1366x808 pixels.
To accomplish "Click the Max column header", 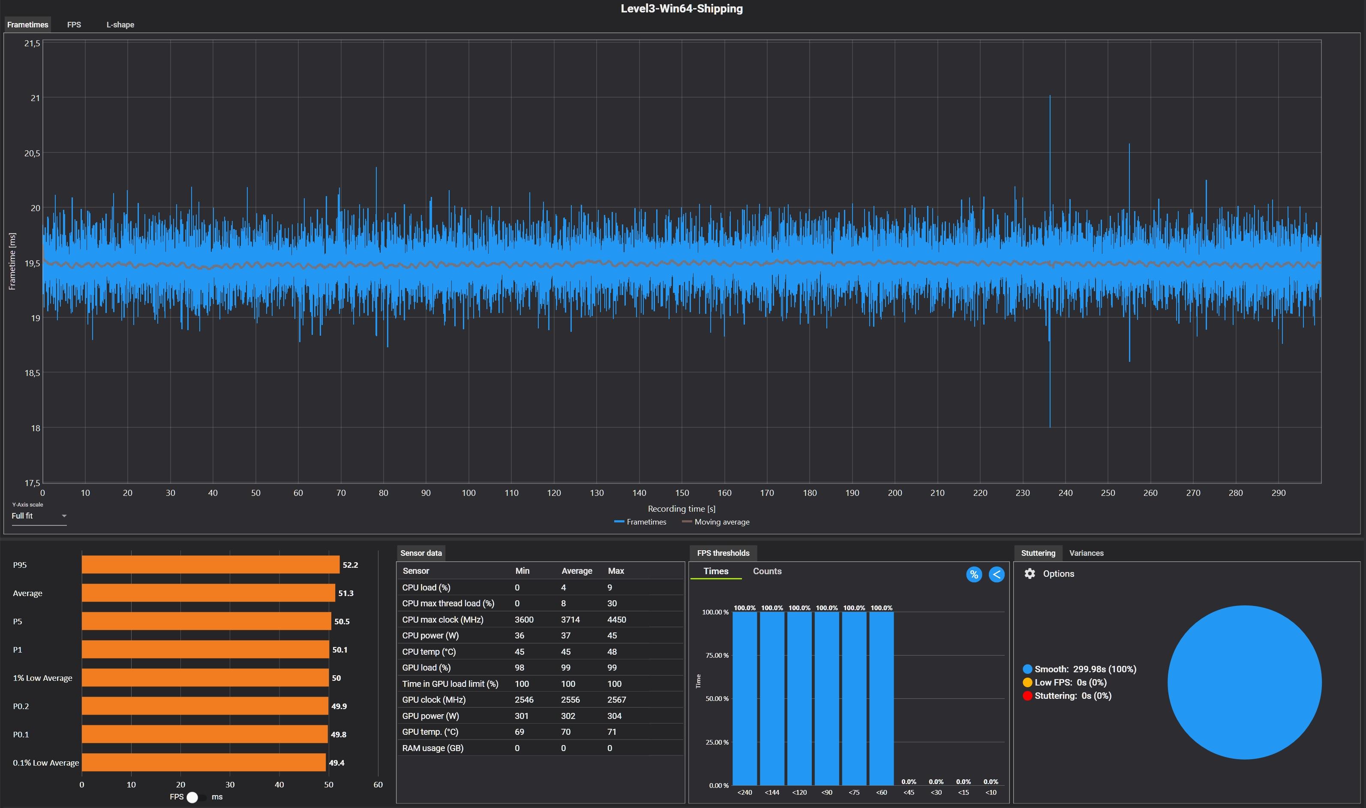I will (616, 571).
